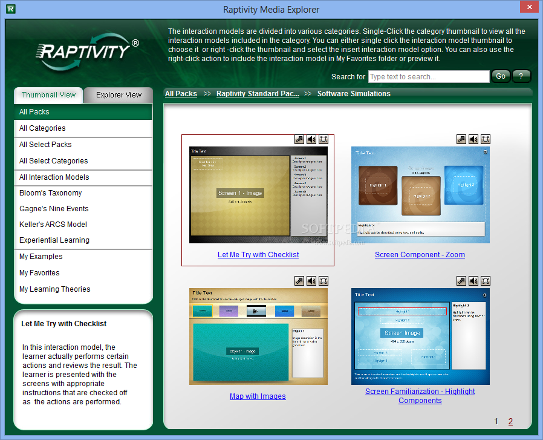Select All Categories in sidebar
The image size is (543, 440).
(x=83, y=128)
